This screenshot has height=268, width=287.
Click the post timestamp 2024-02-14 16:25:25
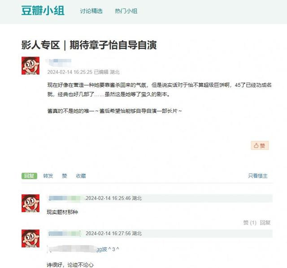tap(70, 72)
